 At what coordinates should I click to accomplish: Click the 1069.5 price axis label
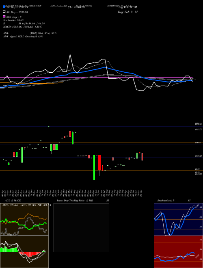198,143
